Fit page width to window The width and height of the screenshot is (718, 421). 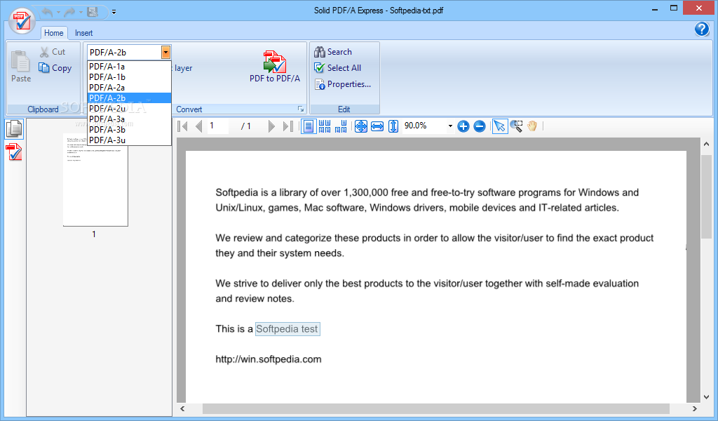(377, 126)
